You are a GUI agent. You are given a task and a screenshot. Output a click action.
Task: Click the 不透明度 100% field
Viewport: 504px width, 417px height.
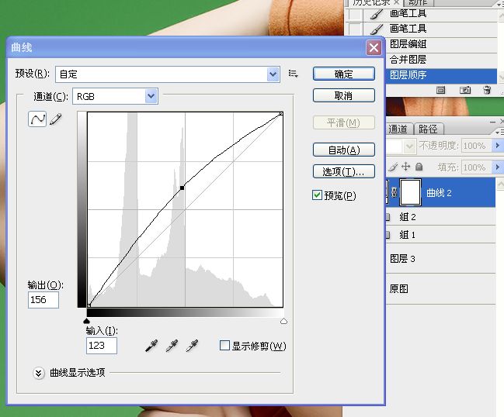click(x=477, y=146)
